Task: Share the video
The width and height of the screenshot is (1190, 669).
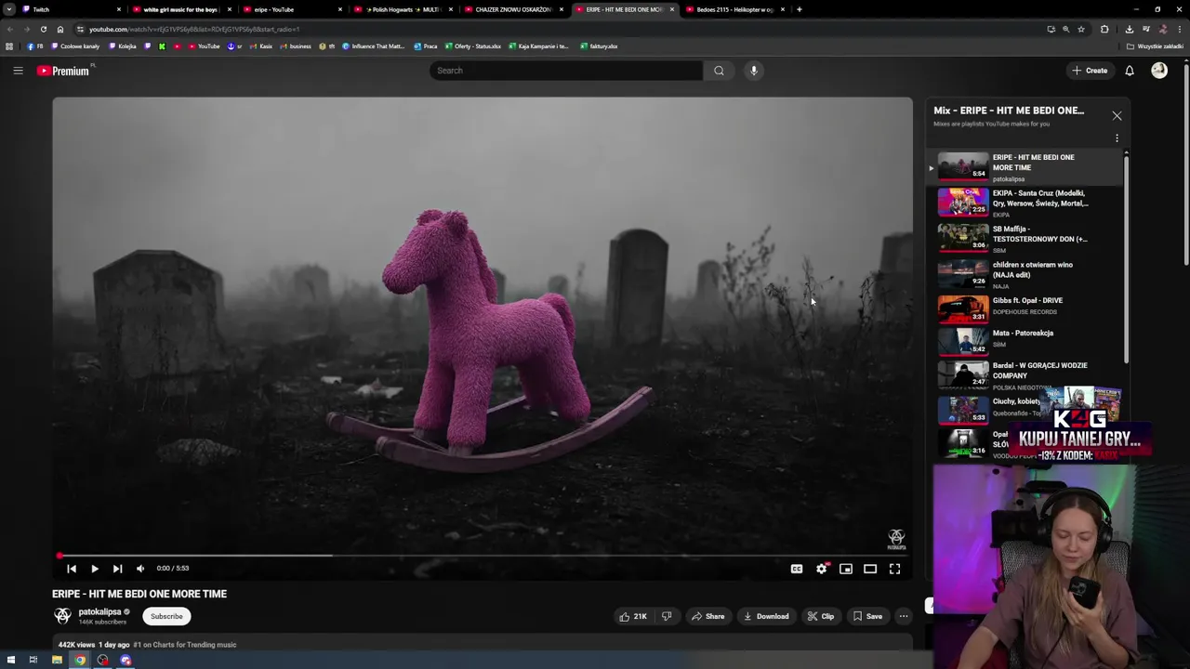Action: [707, 616]
